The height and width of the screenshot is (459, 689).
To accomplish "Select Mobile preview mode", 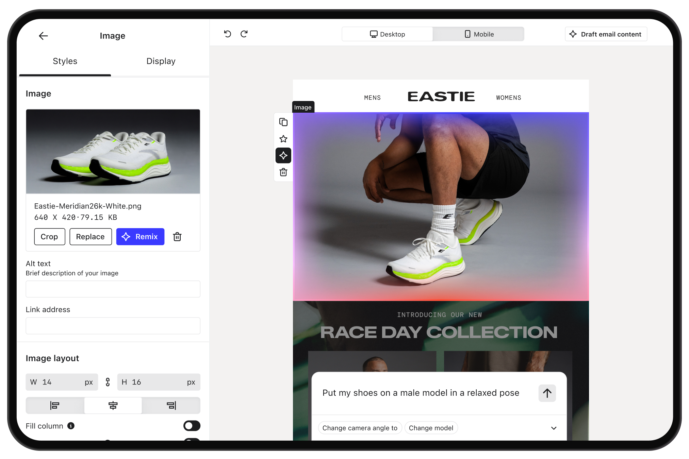I will pos(479,34).
